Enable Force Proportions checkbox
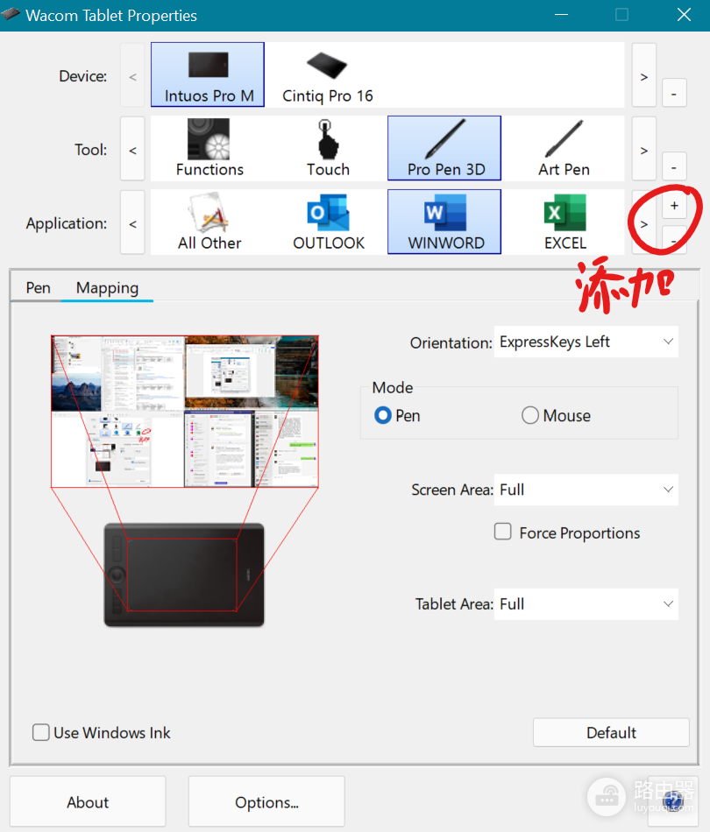 [x=503, y=532]
